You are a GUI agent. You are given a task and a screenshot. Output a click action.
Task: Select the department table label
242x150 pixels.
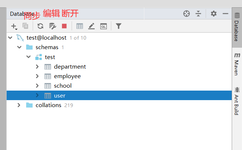pos(70,67)
